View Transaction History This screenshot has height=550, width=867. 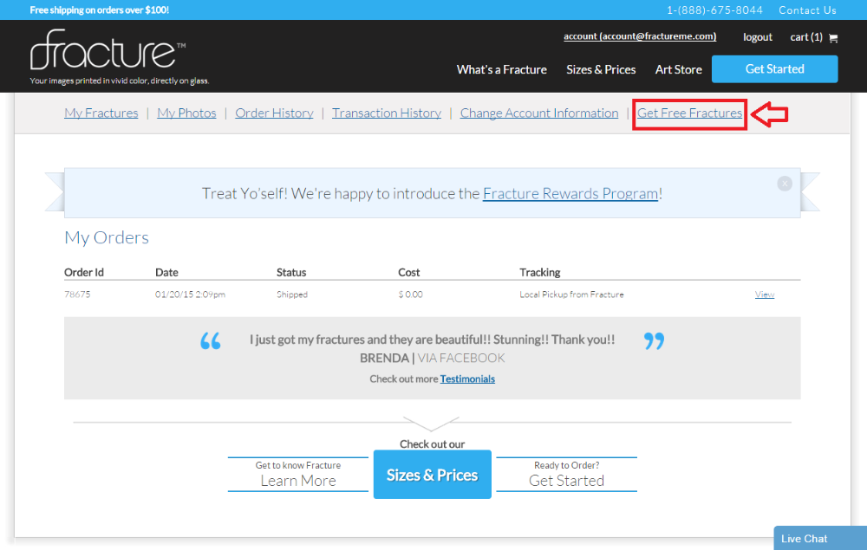tap(387, 113)
